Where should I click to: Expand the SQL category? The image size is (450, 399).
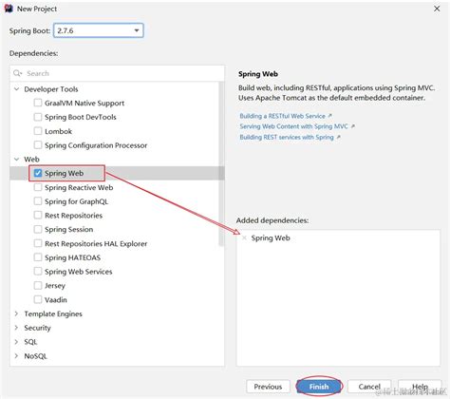(16, 342)
